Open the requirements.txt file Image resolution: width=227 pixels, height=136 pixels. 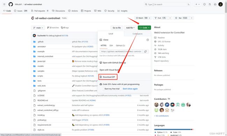[x=44, y=125]
